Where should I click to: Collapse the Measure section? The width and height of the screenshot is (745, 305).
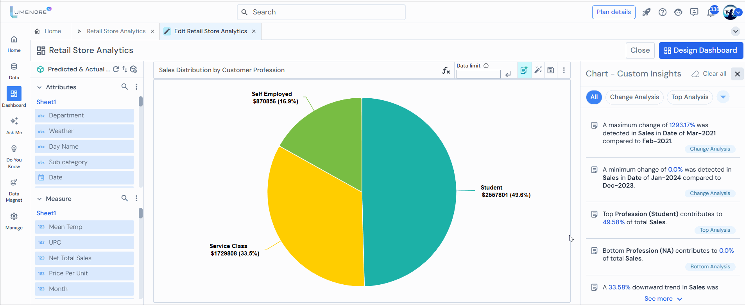[39, 199]
